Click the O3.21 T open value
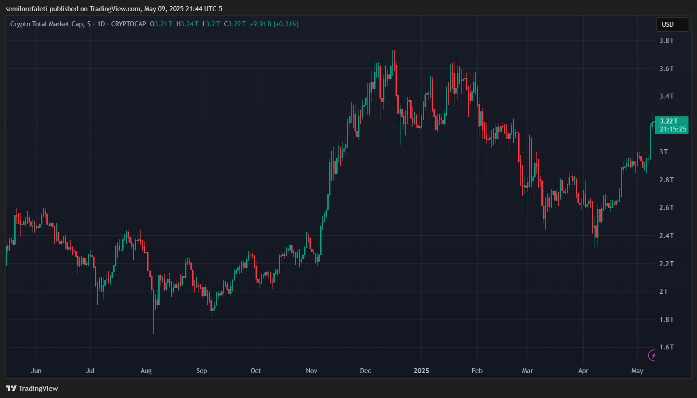 (x=161, y=24)
